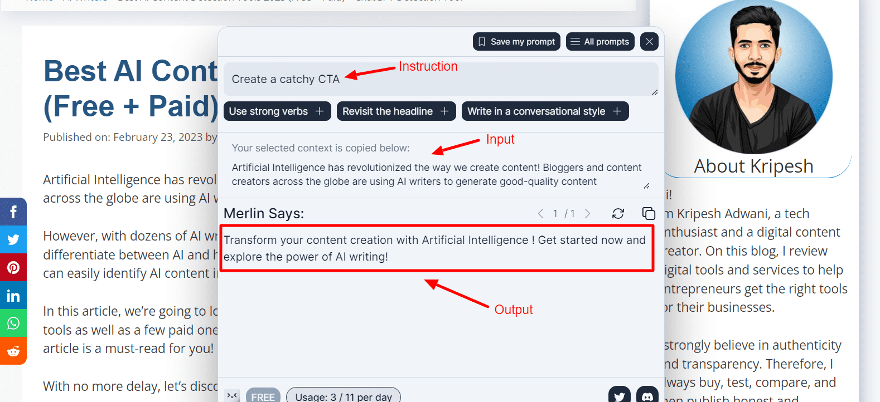
Task: Click the Merlin logo icon in the footer
Action: (232, 396)
